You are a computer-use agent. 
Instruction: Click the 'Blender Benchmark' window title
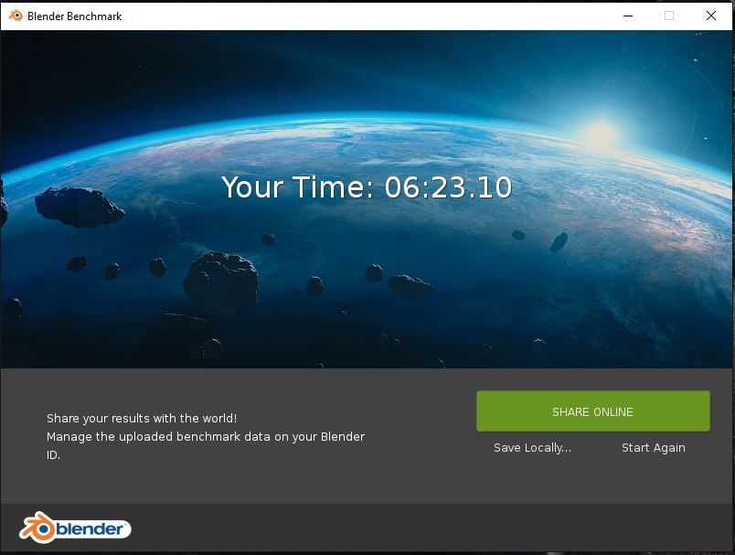point(75,16)
